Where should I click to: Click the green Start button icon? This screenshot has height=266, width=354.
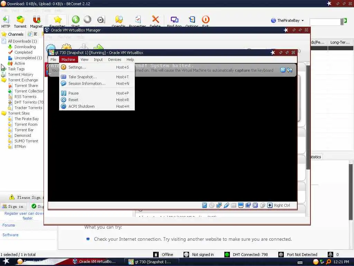tap(76, 19)
